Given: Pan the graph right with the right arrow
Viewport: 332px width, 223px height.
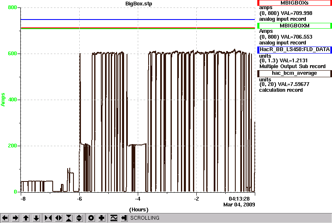Looking at the screenshot, I should coord(15,218).
